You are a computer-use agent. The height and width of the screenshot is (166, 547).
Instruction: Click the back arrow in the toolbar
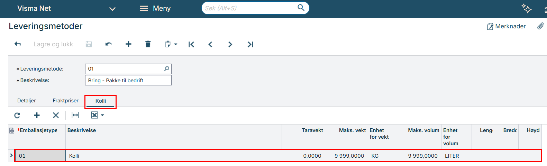click(18, 44)
